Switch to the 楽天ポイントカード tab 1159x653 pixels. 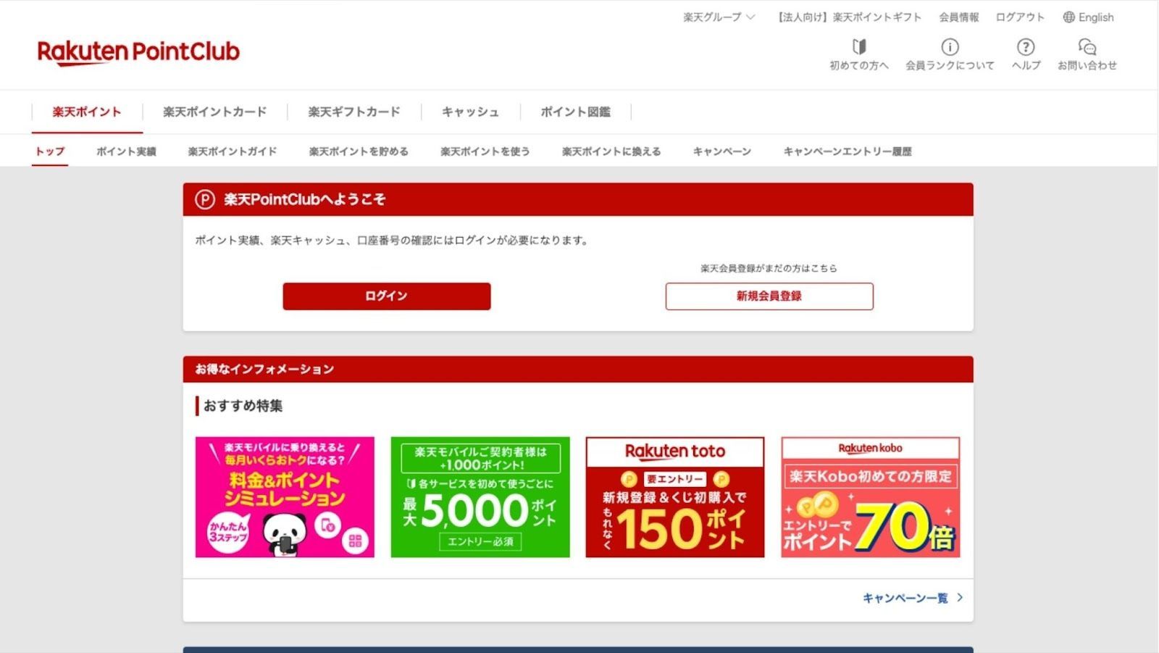point(215,112)
